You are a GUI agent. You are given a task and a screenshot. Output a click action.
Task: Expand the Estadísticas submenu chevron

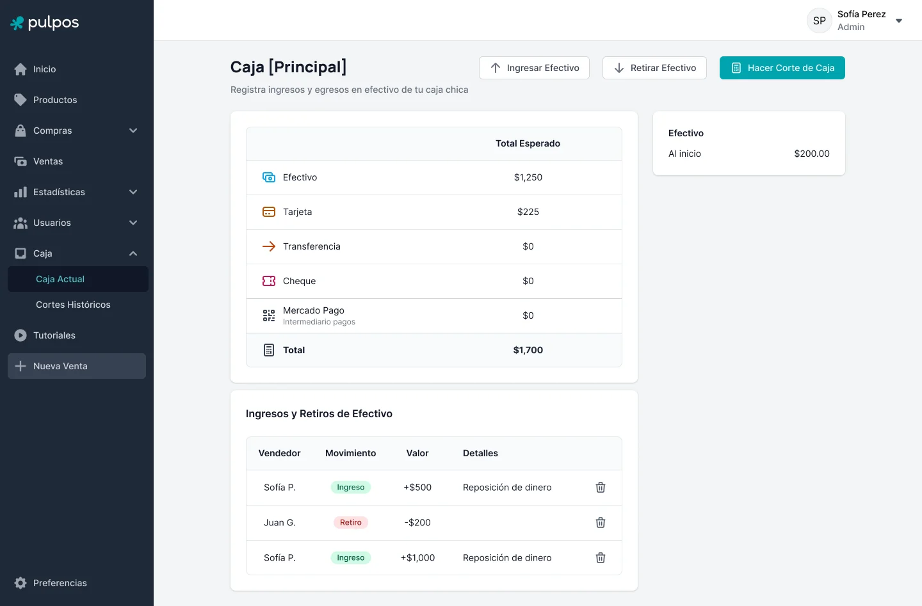point(133,192)
